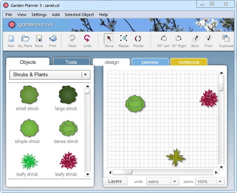
Task: Select the Resize tool
Action: [124, 39]
